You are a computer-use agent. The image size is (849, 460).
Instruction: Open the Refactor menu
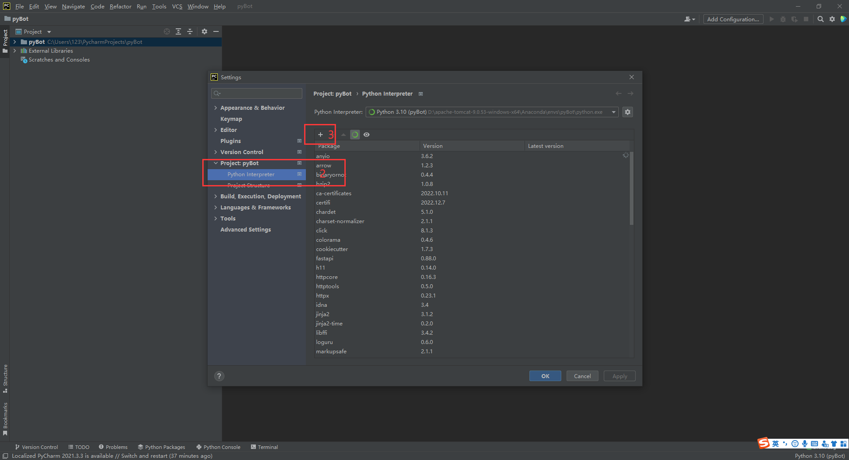120,6
